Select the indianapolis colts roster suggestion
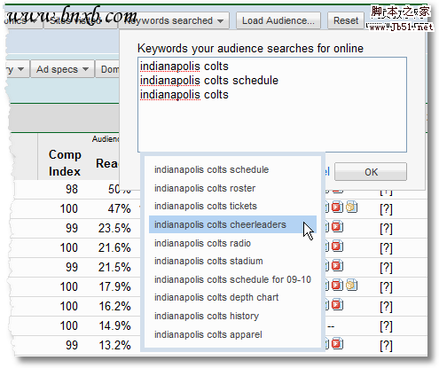439x368 pixels. [x=232, y=188]
